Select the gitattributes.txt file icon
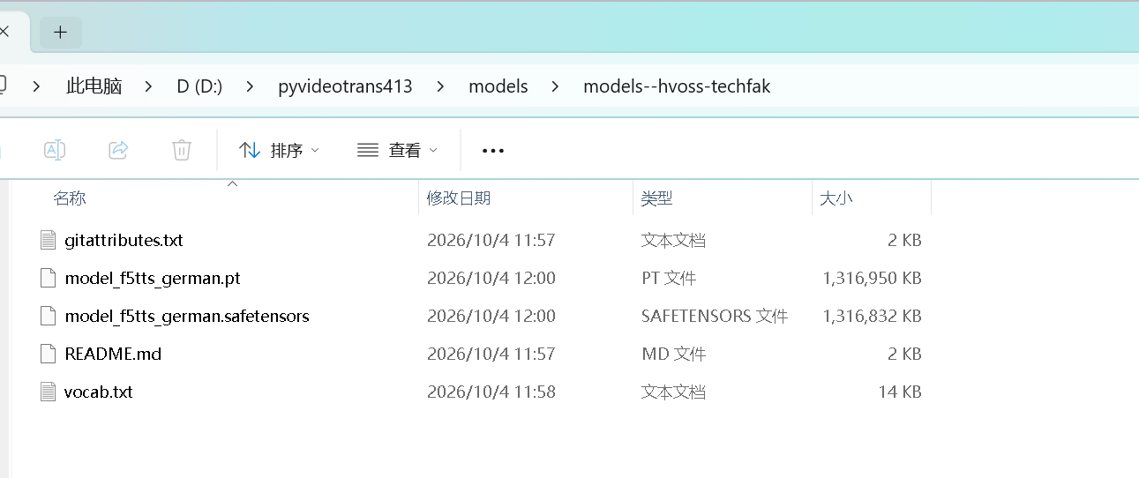 click(x=48, y=240)
